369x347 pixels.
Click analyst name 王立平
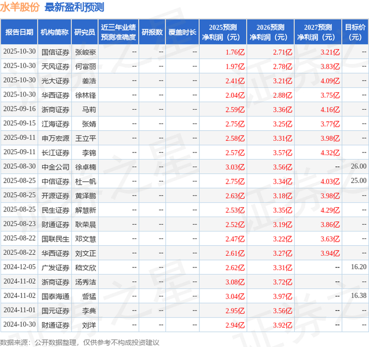click(85, 138)
